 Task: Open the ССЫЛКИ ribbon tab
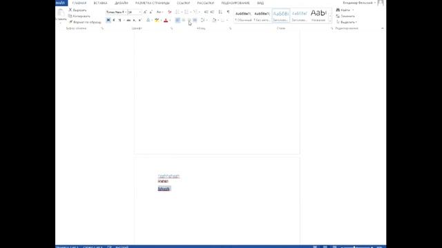183,3
